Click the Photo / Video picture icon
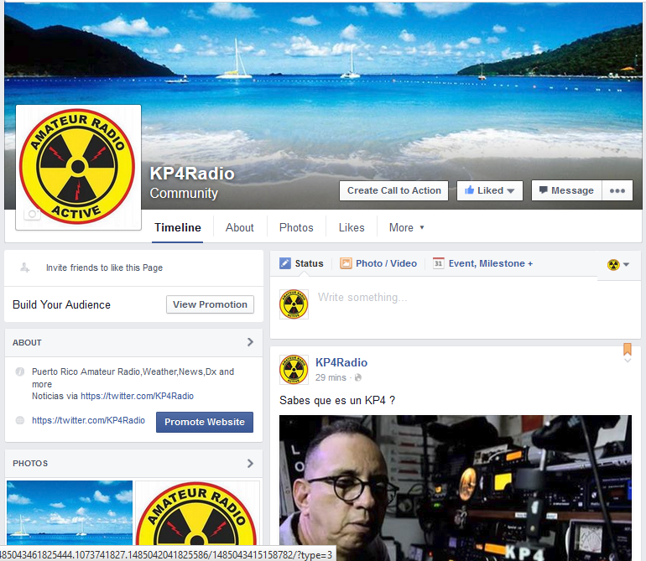 pyautogui.click(x=346, y=263)
